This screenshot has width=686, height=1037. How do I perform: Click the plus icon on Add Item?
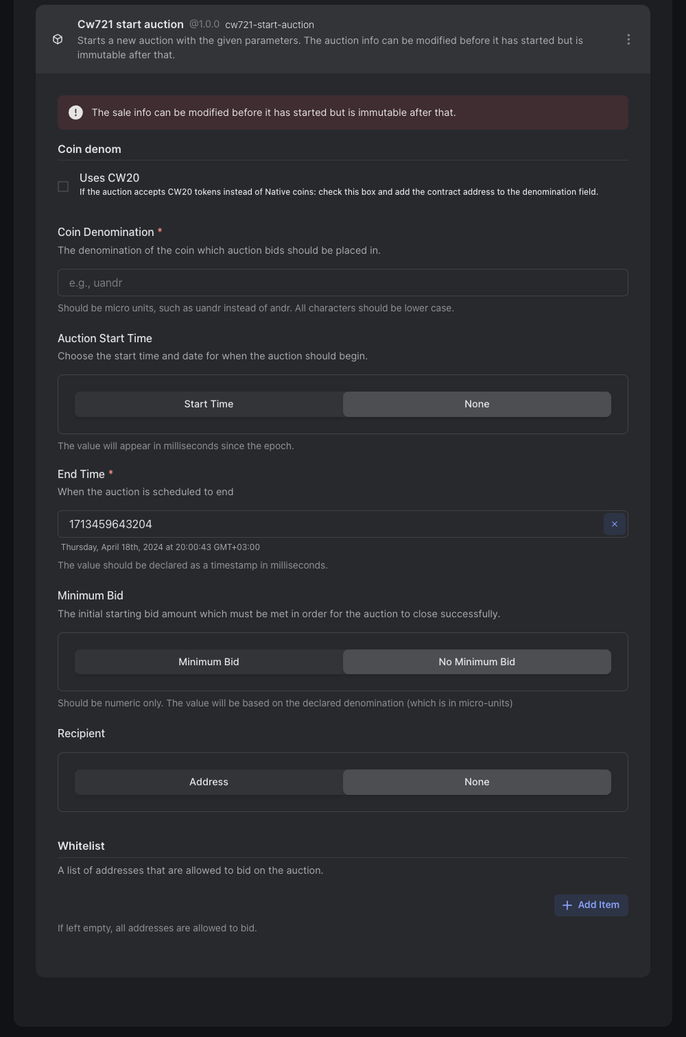[x=567, y=905]
